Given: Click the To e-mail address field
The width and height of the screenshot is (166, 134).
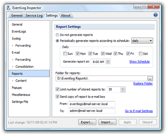Looking at the screenshot, I should 92,111.
